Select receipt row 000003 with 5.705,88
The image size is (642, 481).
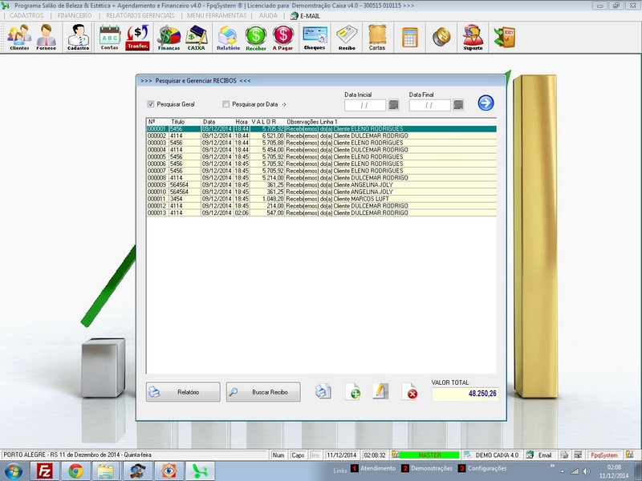coord(322,143)
